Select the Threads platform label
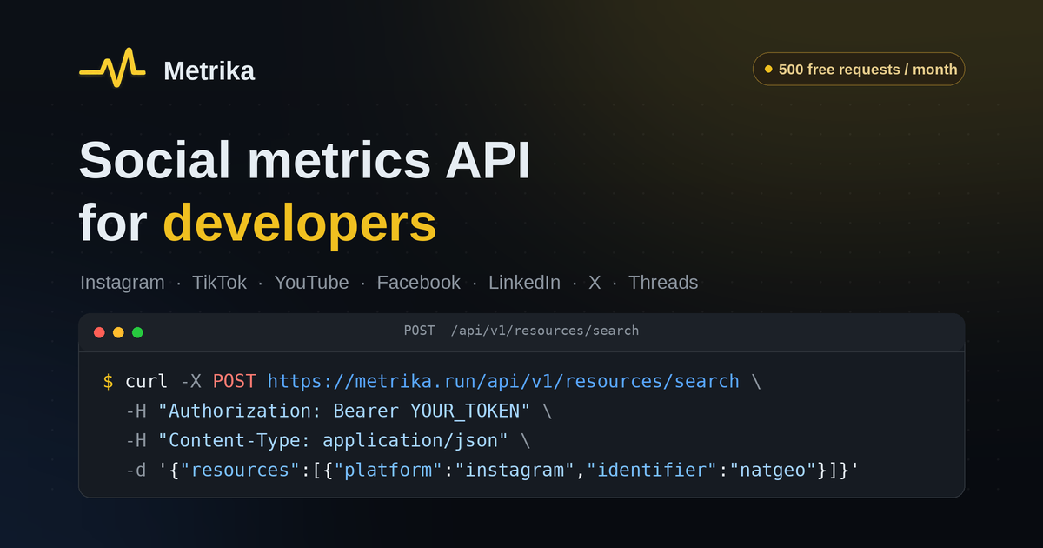The width and height of the screenshot is (1043, 548). [663, 283]
